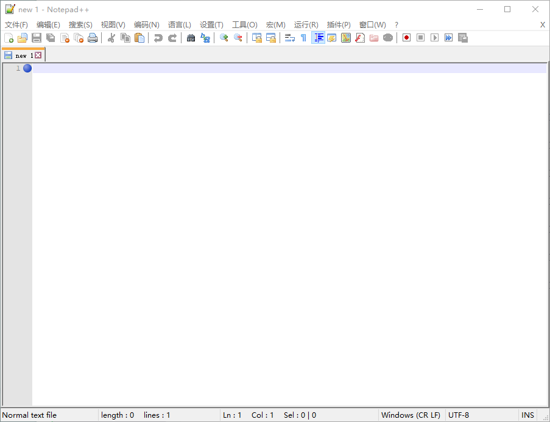Start macro recording with the red dot
This screenshot has width=550, height=422.
click(x=406, y=38)
